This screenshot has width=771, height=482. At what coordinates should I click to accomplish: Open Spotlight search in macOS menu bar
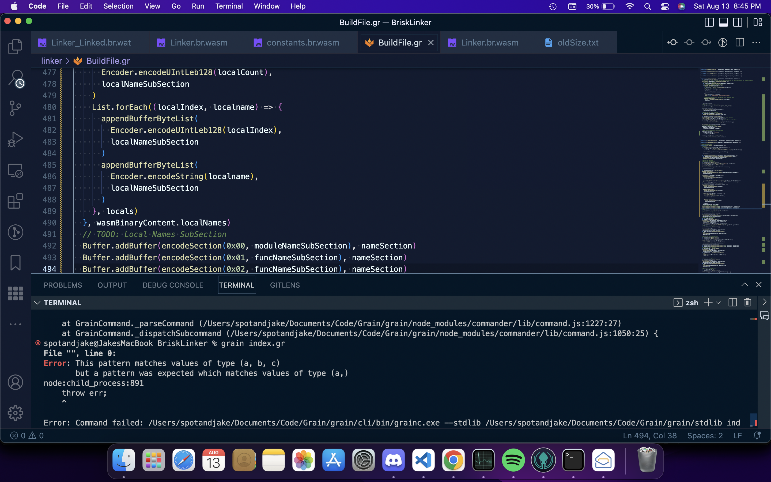click(647, 6)
